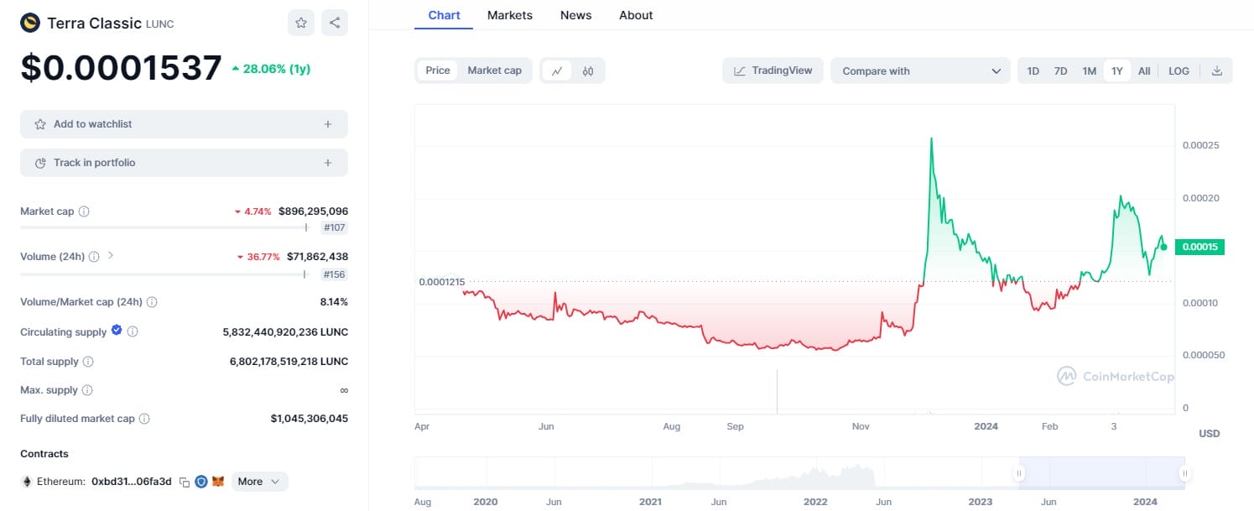Image resolution: width=1254 pixels, height=511 pixels.
Task: Expand More contracts dropdown
Action: [260, 482]
